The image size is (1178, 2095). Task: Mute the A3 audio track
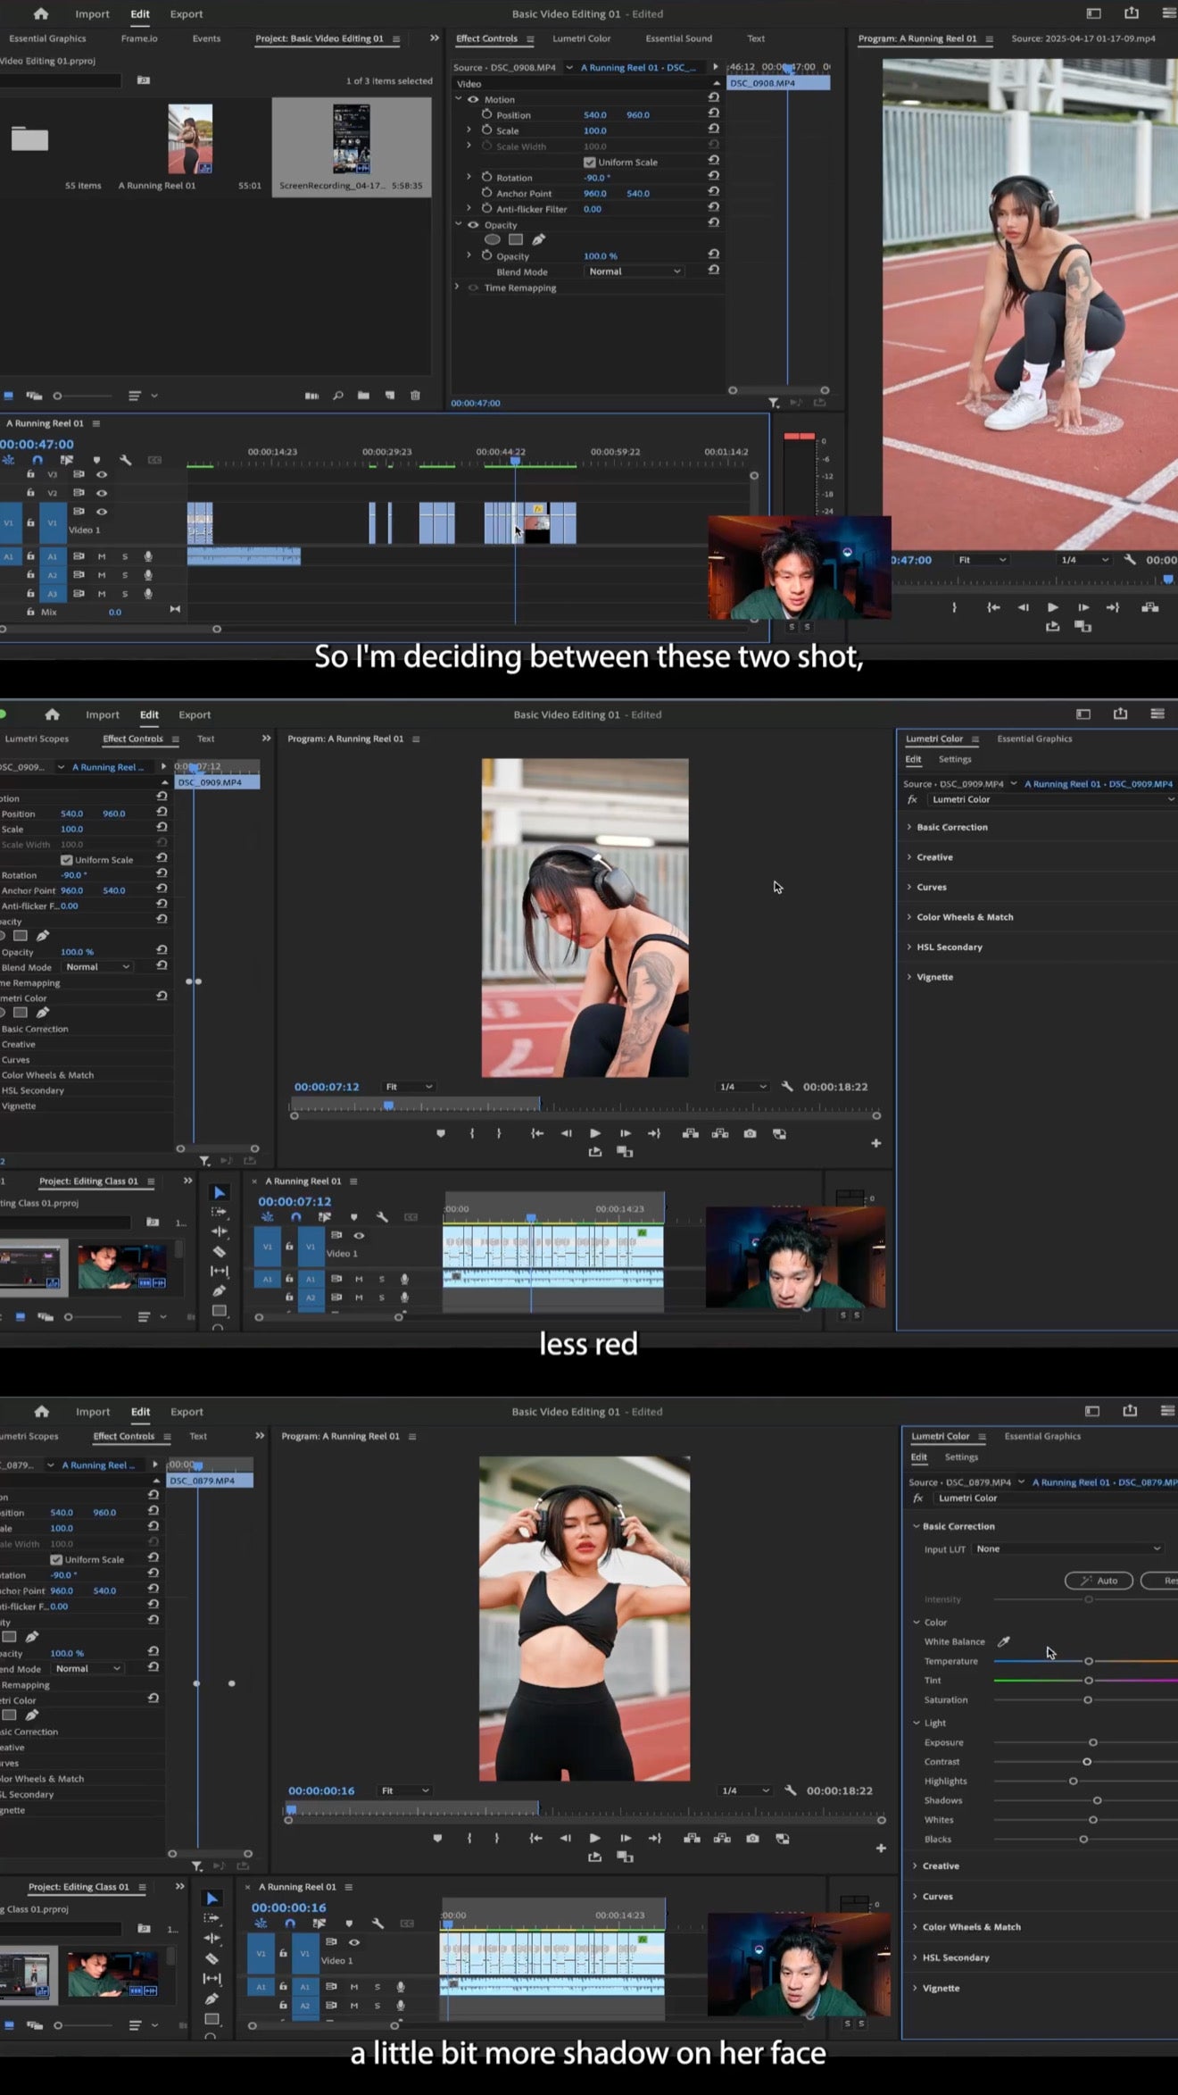(x=102, y=594)
